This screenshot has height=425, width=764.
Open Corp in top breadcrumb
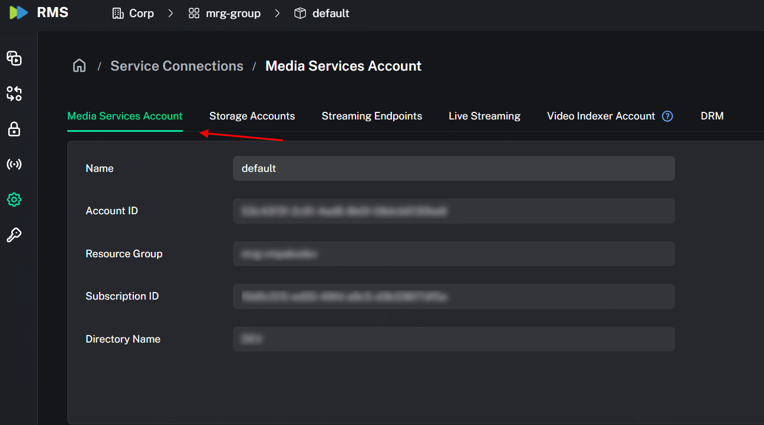click(x=141, y=13)
